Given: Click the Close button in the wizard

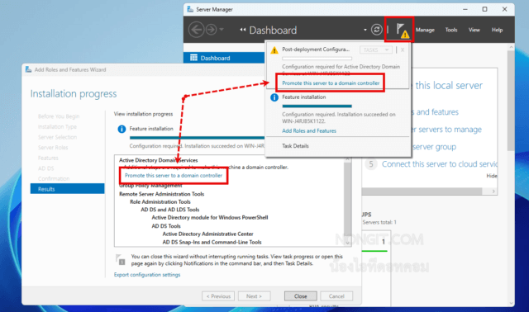Looking at the screenshot, I should click(301, 296).
